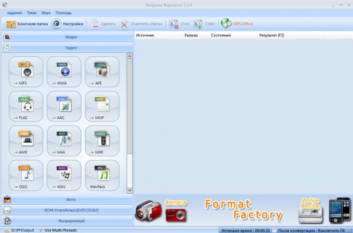The width and height of the screenshot is (353, 233).
Task: Click the Результат [F2] column header
Action: (291, 35)
